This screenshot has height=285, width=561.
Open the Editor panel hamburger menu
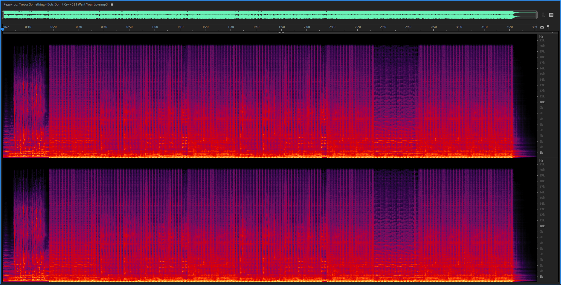click(112, 4)
